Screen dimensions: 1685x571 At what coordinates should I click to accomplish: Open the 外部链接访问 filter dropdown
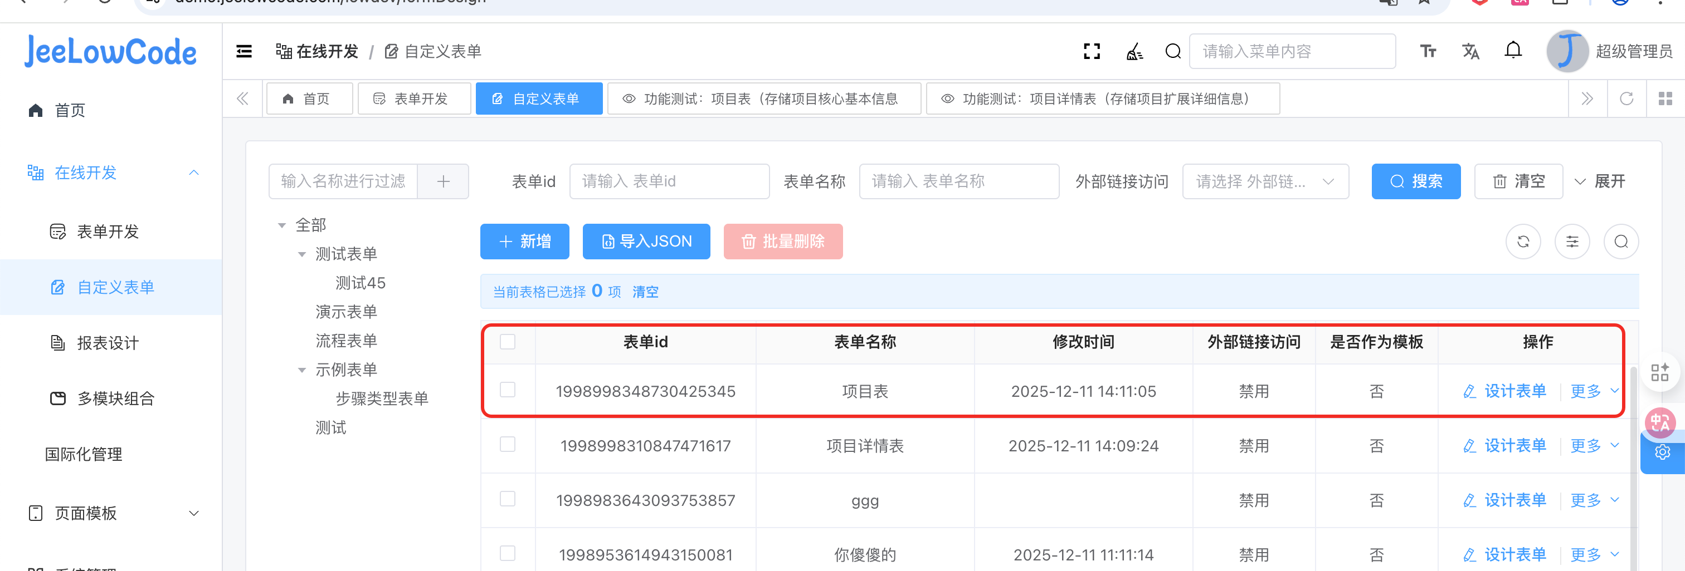click(1264, 181)
